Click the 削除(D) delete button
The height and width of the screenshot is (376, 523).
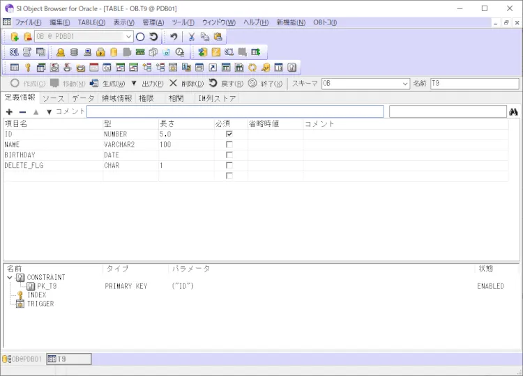click(187, 84)
